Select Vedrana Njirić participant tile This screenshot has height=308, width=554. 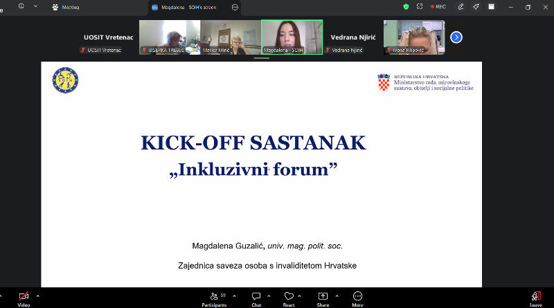pyautogui.click(x=353, y=37)
